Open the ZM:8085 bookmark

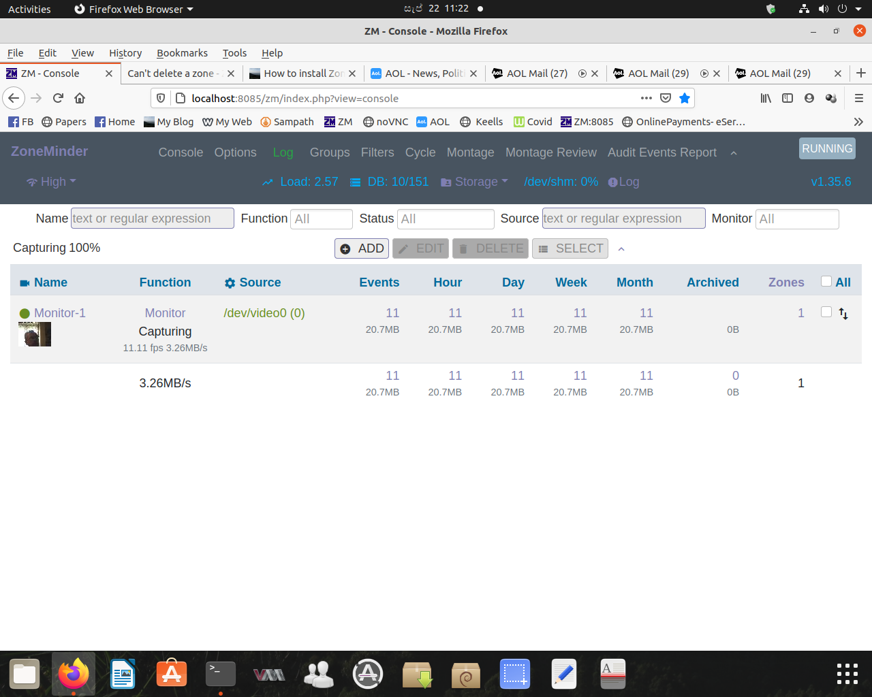click(587, 122)
